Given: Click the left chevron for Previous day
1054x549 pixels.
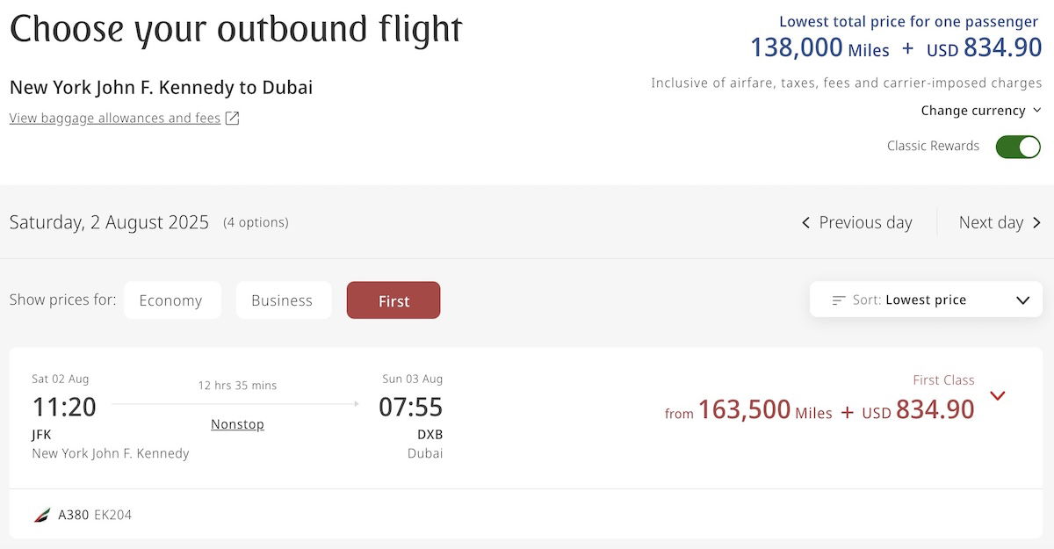Looking at the screenshot, I should point(805,223).
